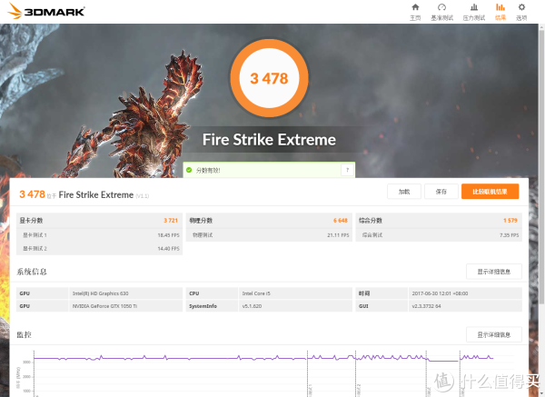Select the Results (结果) bar-chart tab
Viewport: 545px width, 397px height.
point(500,12)
